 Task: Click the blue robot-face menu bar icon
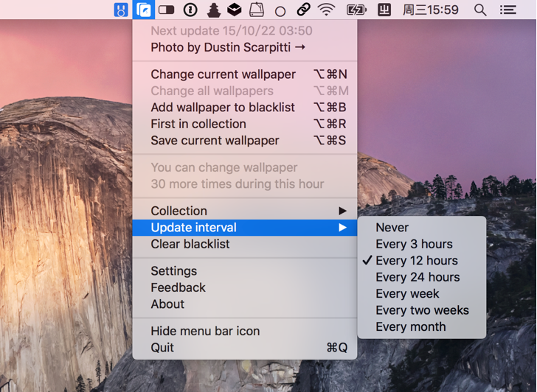(x=120, y=10)
